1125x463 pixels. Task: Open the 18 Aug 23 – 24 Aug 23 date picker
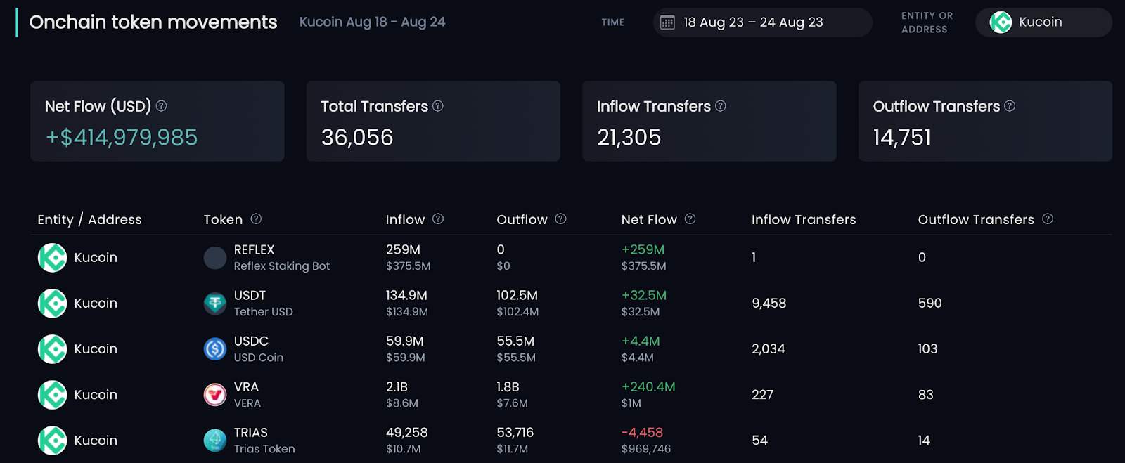(762, 22)
